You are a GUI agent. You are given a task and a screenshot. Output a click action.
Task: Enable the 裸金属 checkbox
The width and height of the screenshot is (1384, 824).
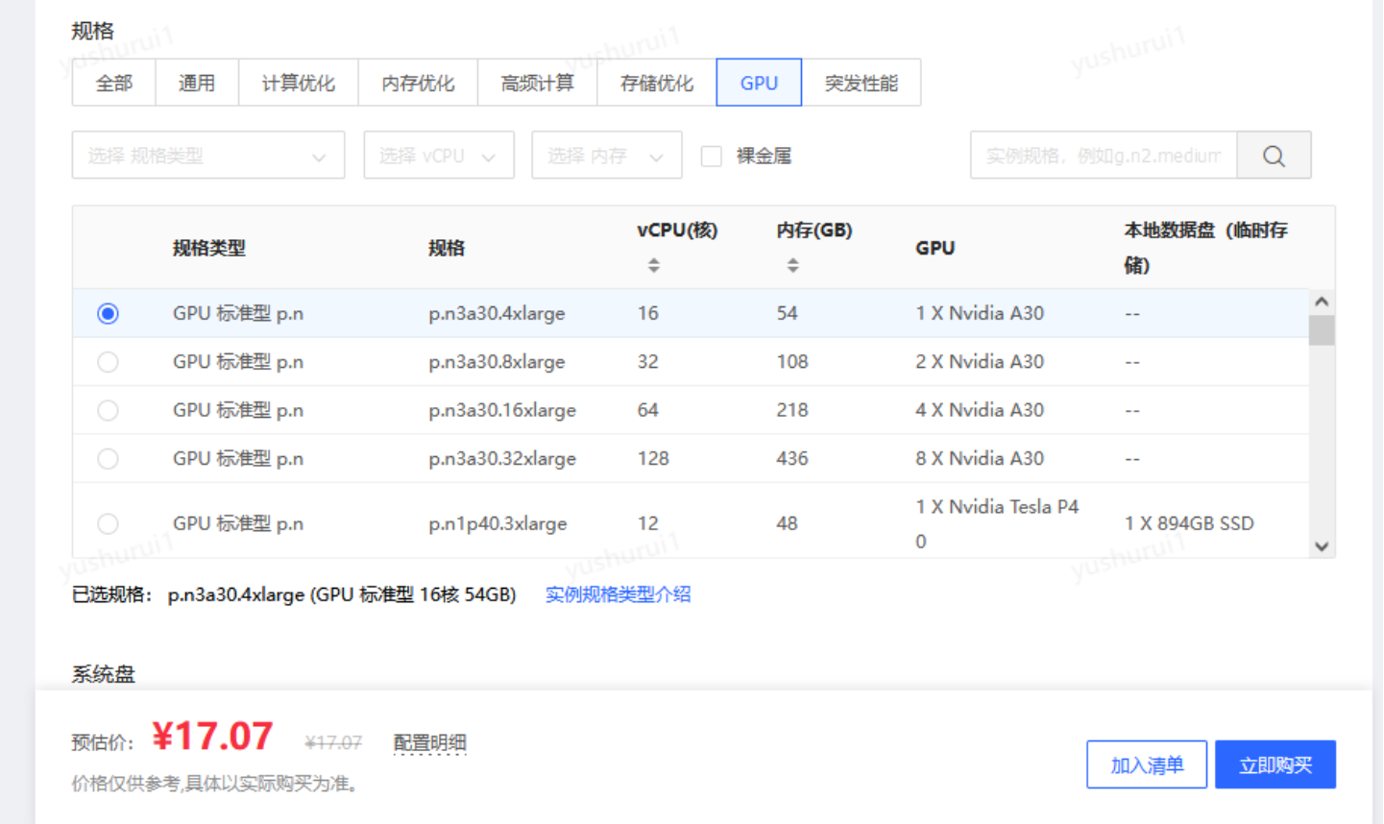tap(711, 156)
